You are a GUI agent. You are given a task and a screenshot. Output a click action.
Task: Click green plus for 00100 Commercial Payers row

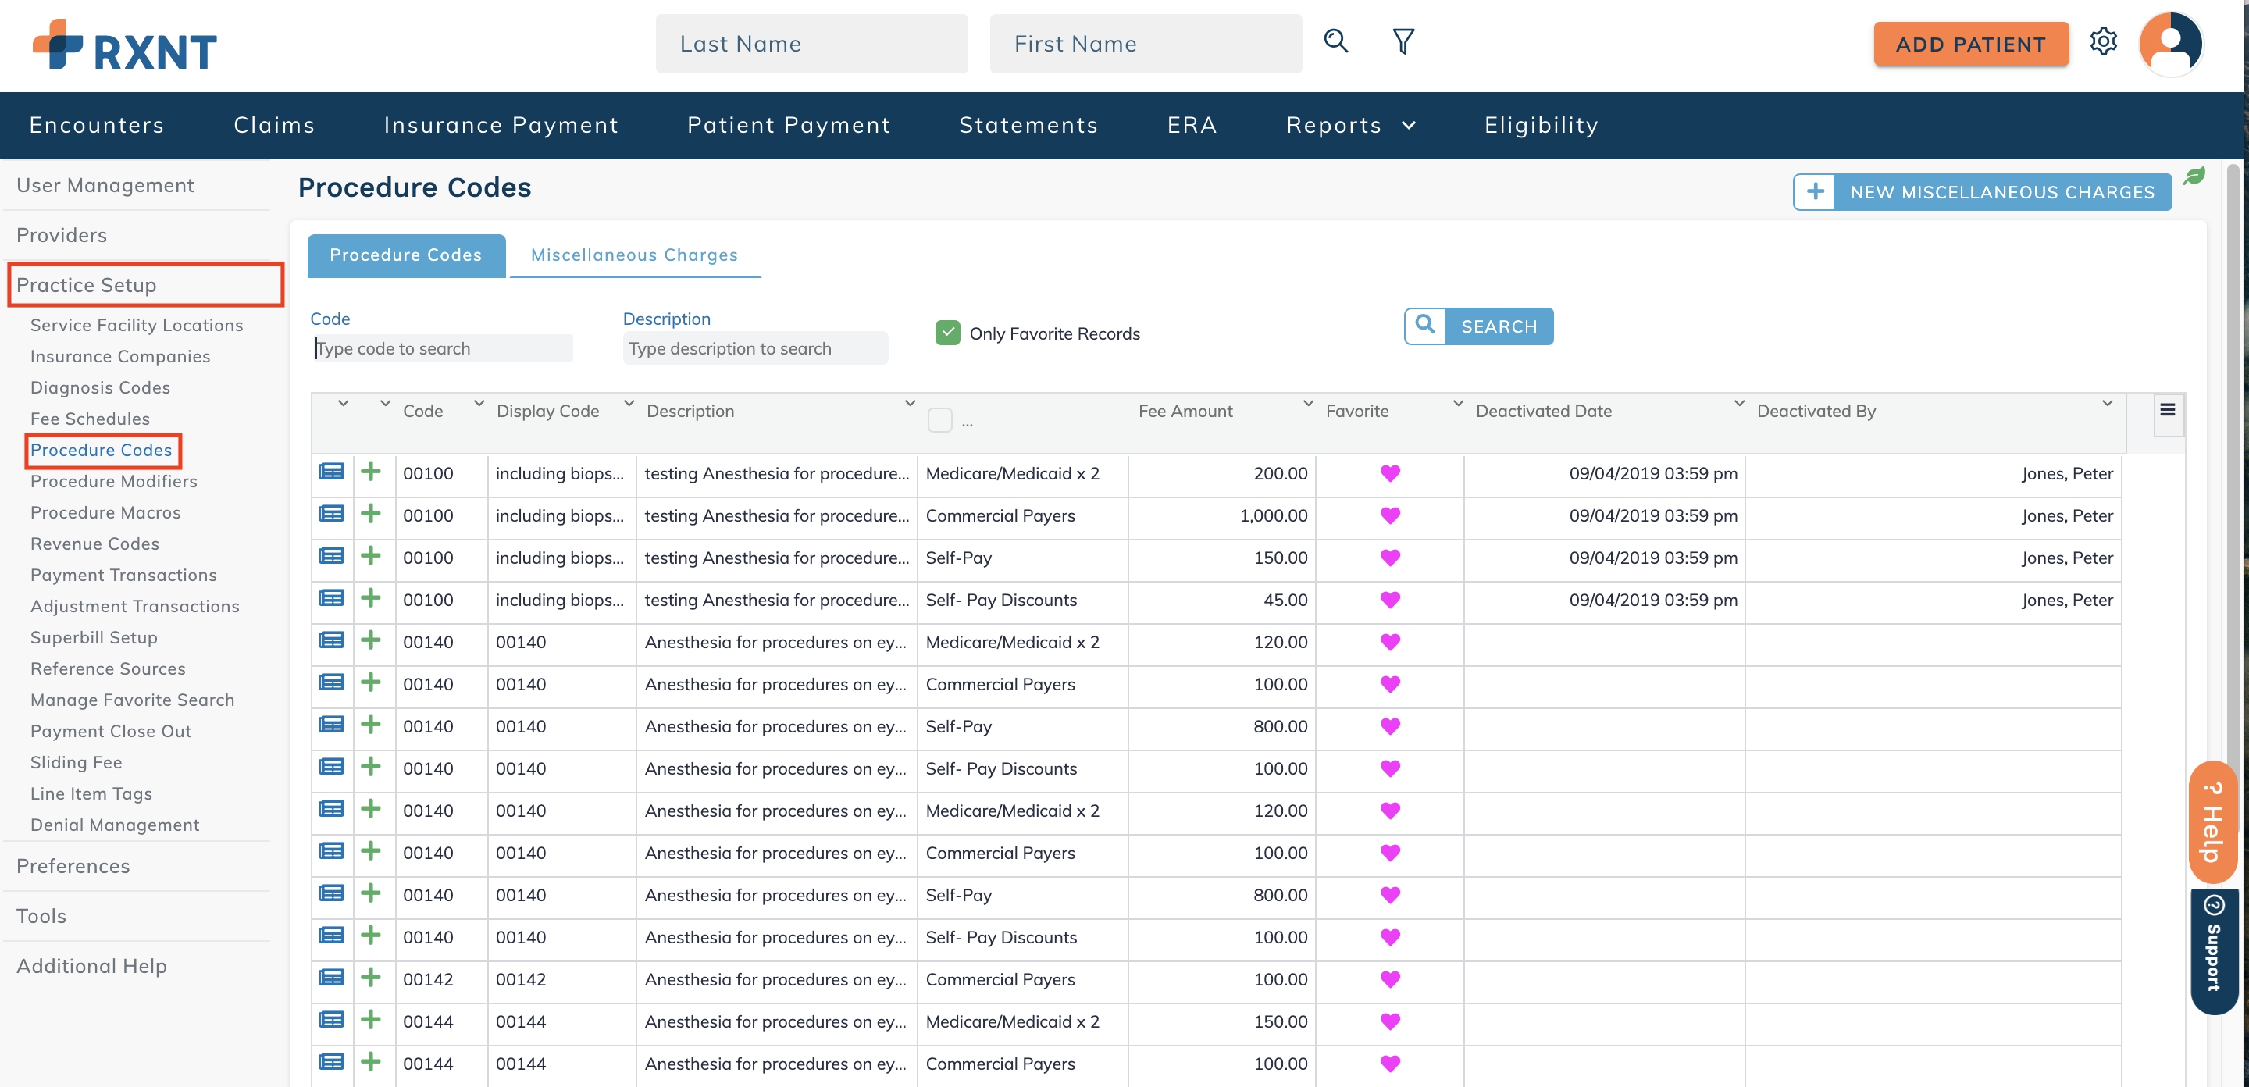(371, 513)
